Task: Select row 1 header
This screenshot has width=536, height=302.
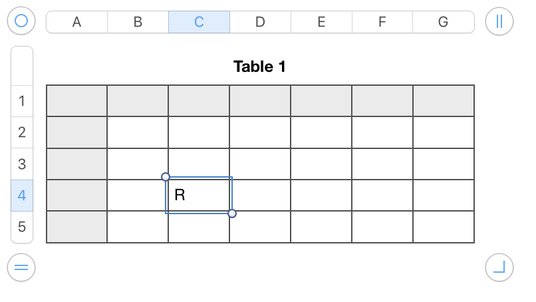Action: pyautogui.click(x=22, y=101)
